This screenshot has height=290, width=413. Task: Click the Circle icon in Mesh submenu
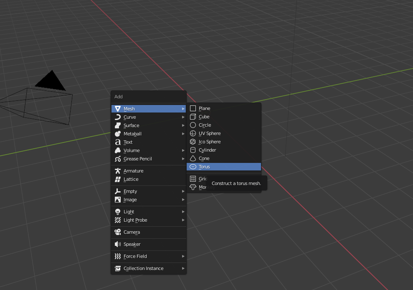pyautogui.click(x=193, y=125)
